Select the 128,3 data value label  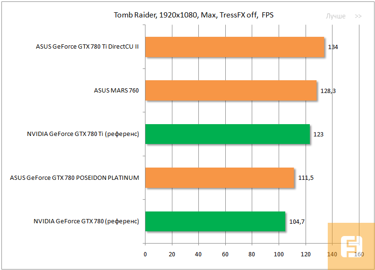(328, 91)
